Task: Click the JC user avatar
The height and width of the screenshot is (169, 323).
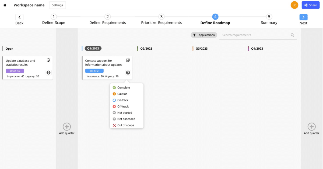Action: (x=294, y=5)
